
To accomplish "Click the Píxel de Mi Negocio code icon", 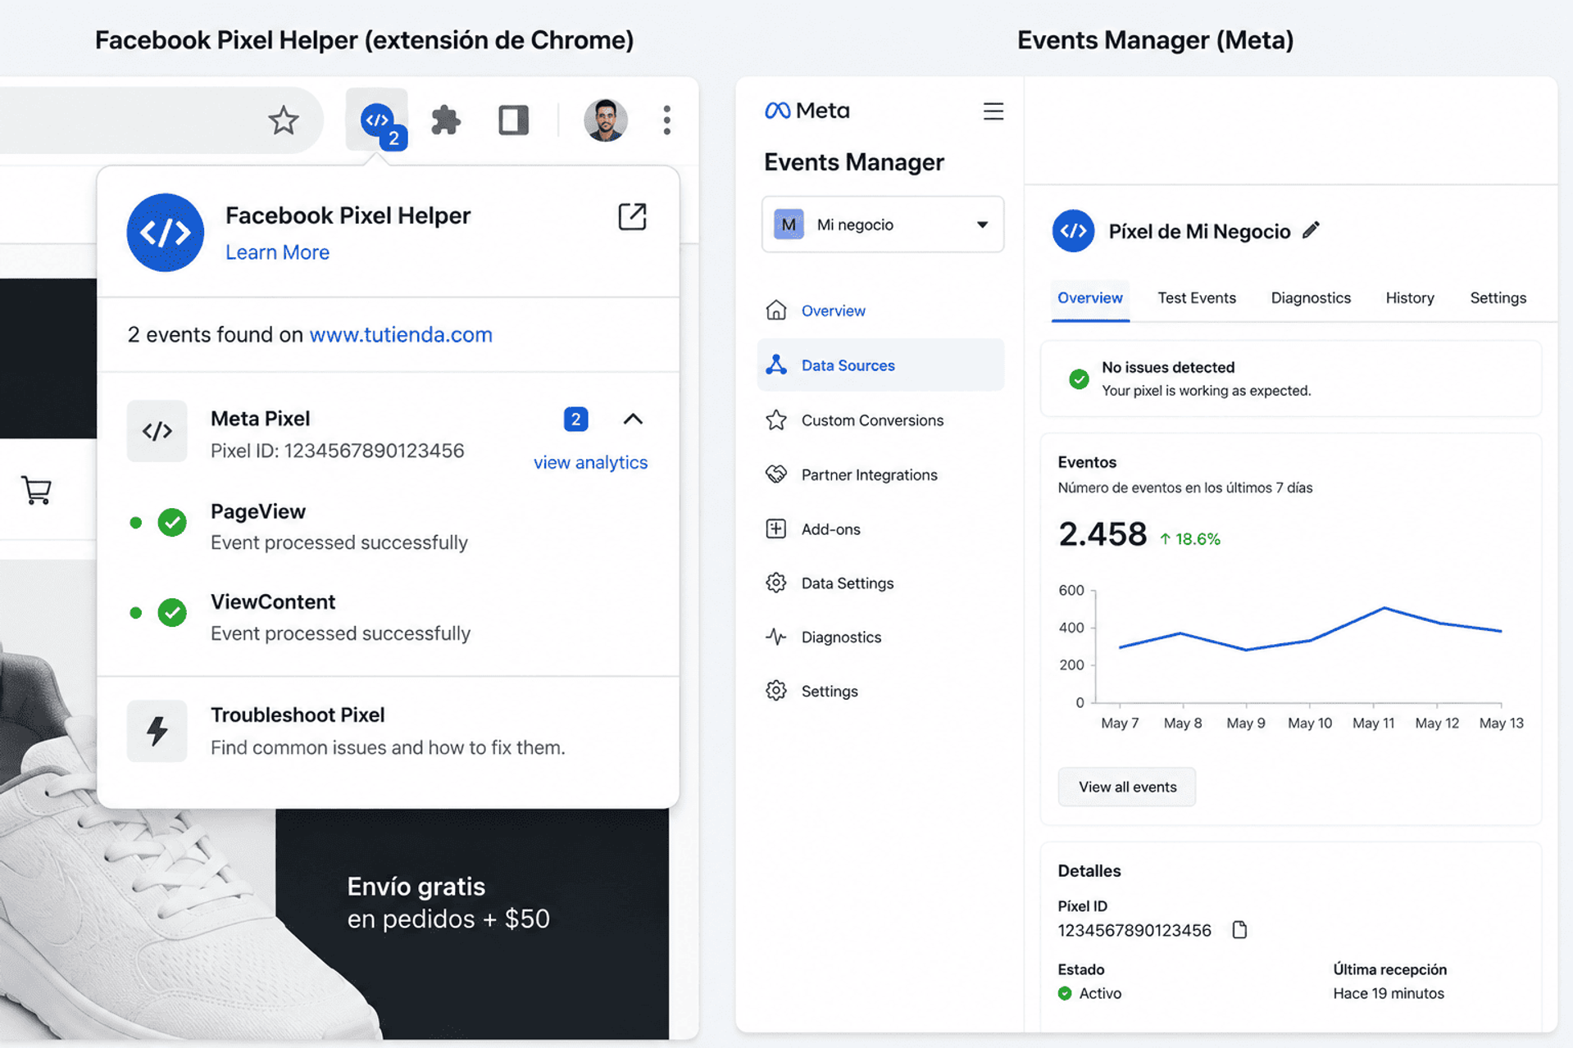I will tap(1073, 231).
